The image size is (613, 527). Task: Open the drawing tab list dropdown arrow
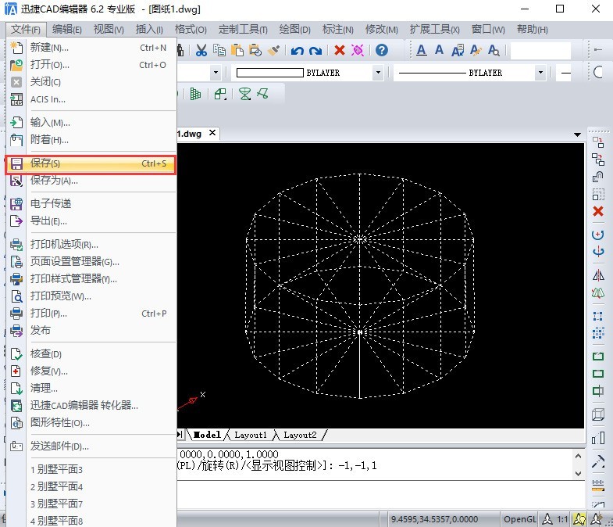pos(577,134)
